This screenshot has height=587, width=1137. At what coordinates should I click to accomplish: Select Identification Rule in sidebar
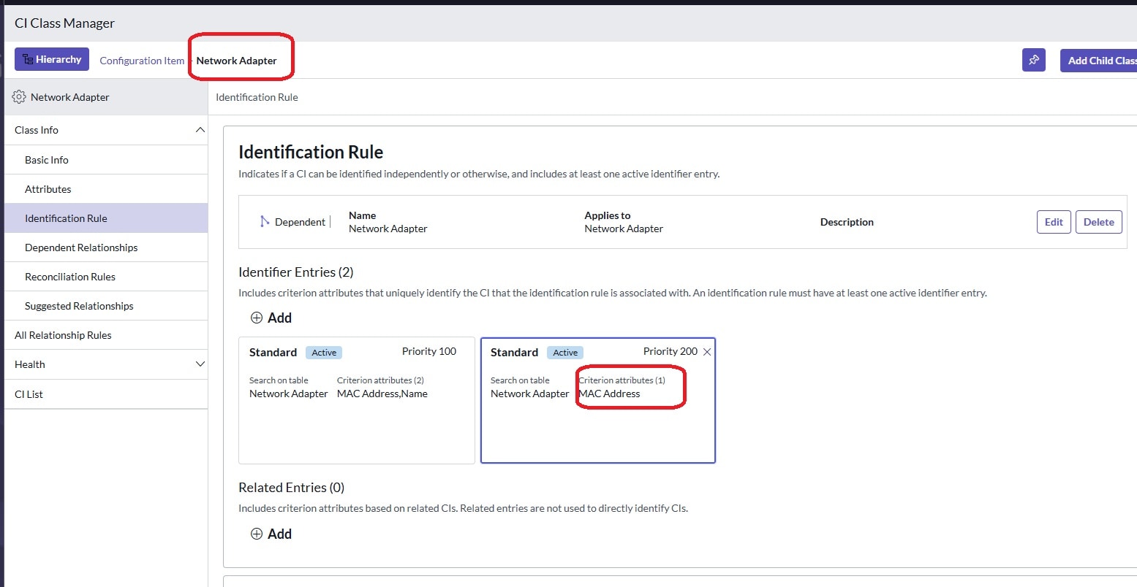(x=106, y=218)
